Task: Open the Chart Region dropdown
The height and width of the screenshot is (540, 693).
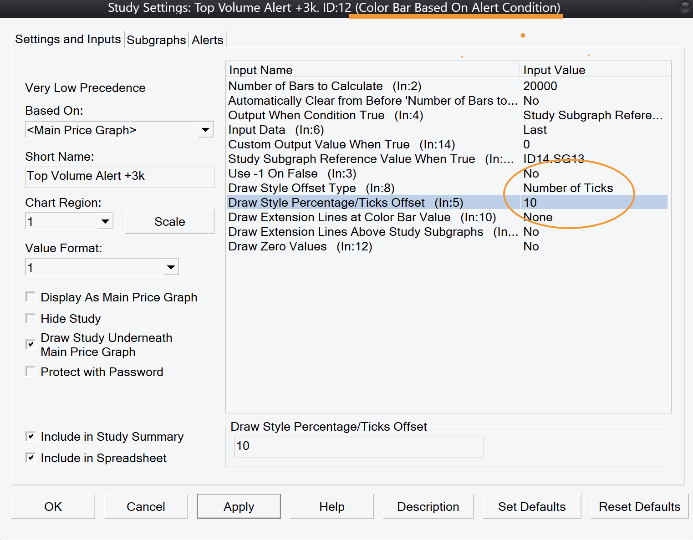Action: point(105,222)
